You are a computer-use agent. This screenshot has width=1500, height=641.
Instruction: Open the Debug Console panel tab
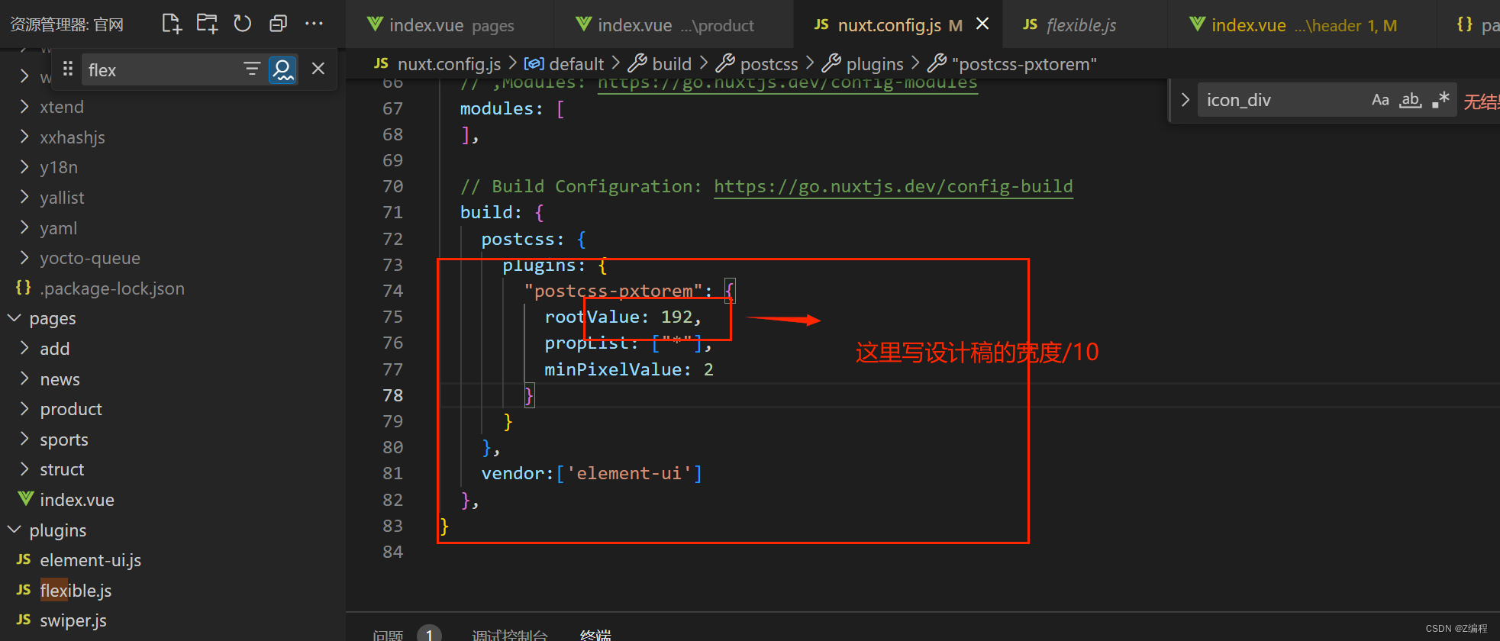pos(510,635)
